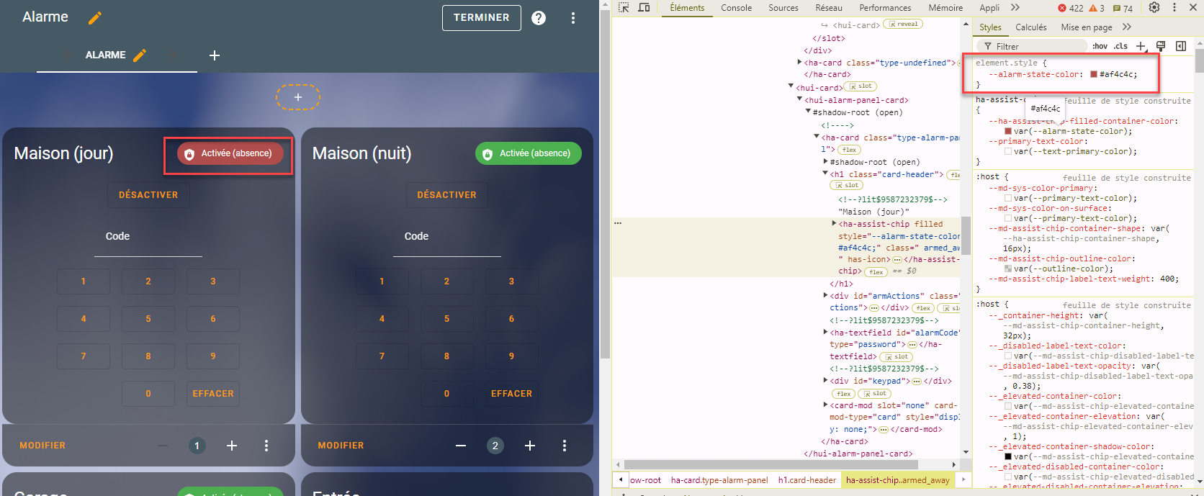1204x496 pixels.
Task: Activate the DevTools inspect element picker
Action: tap(624, 8)
